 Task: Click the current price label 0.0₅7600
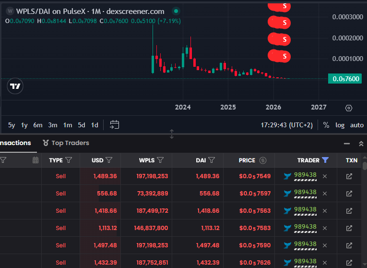pyautogui.click(x=345, y=79)
